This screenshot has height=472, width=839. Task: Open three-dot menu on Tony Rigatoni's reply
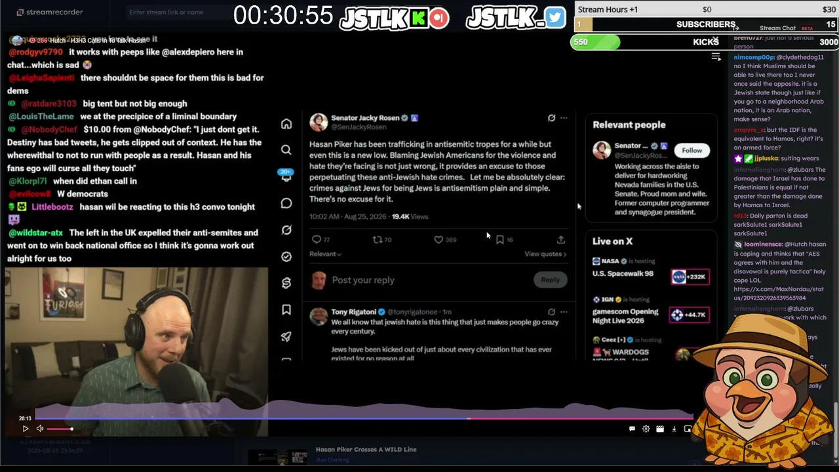click(x=564, y=312)
